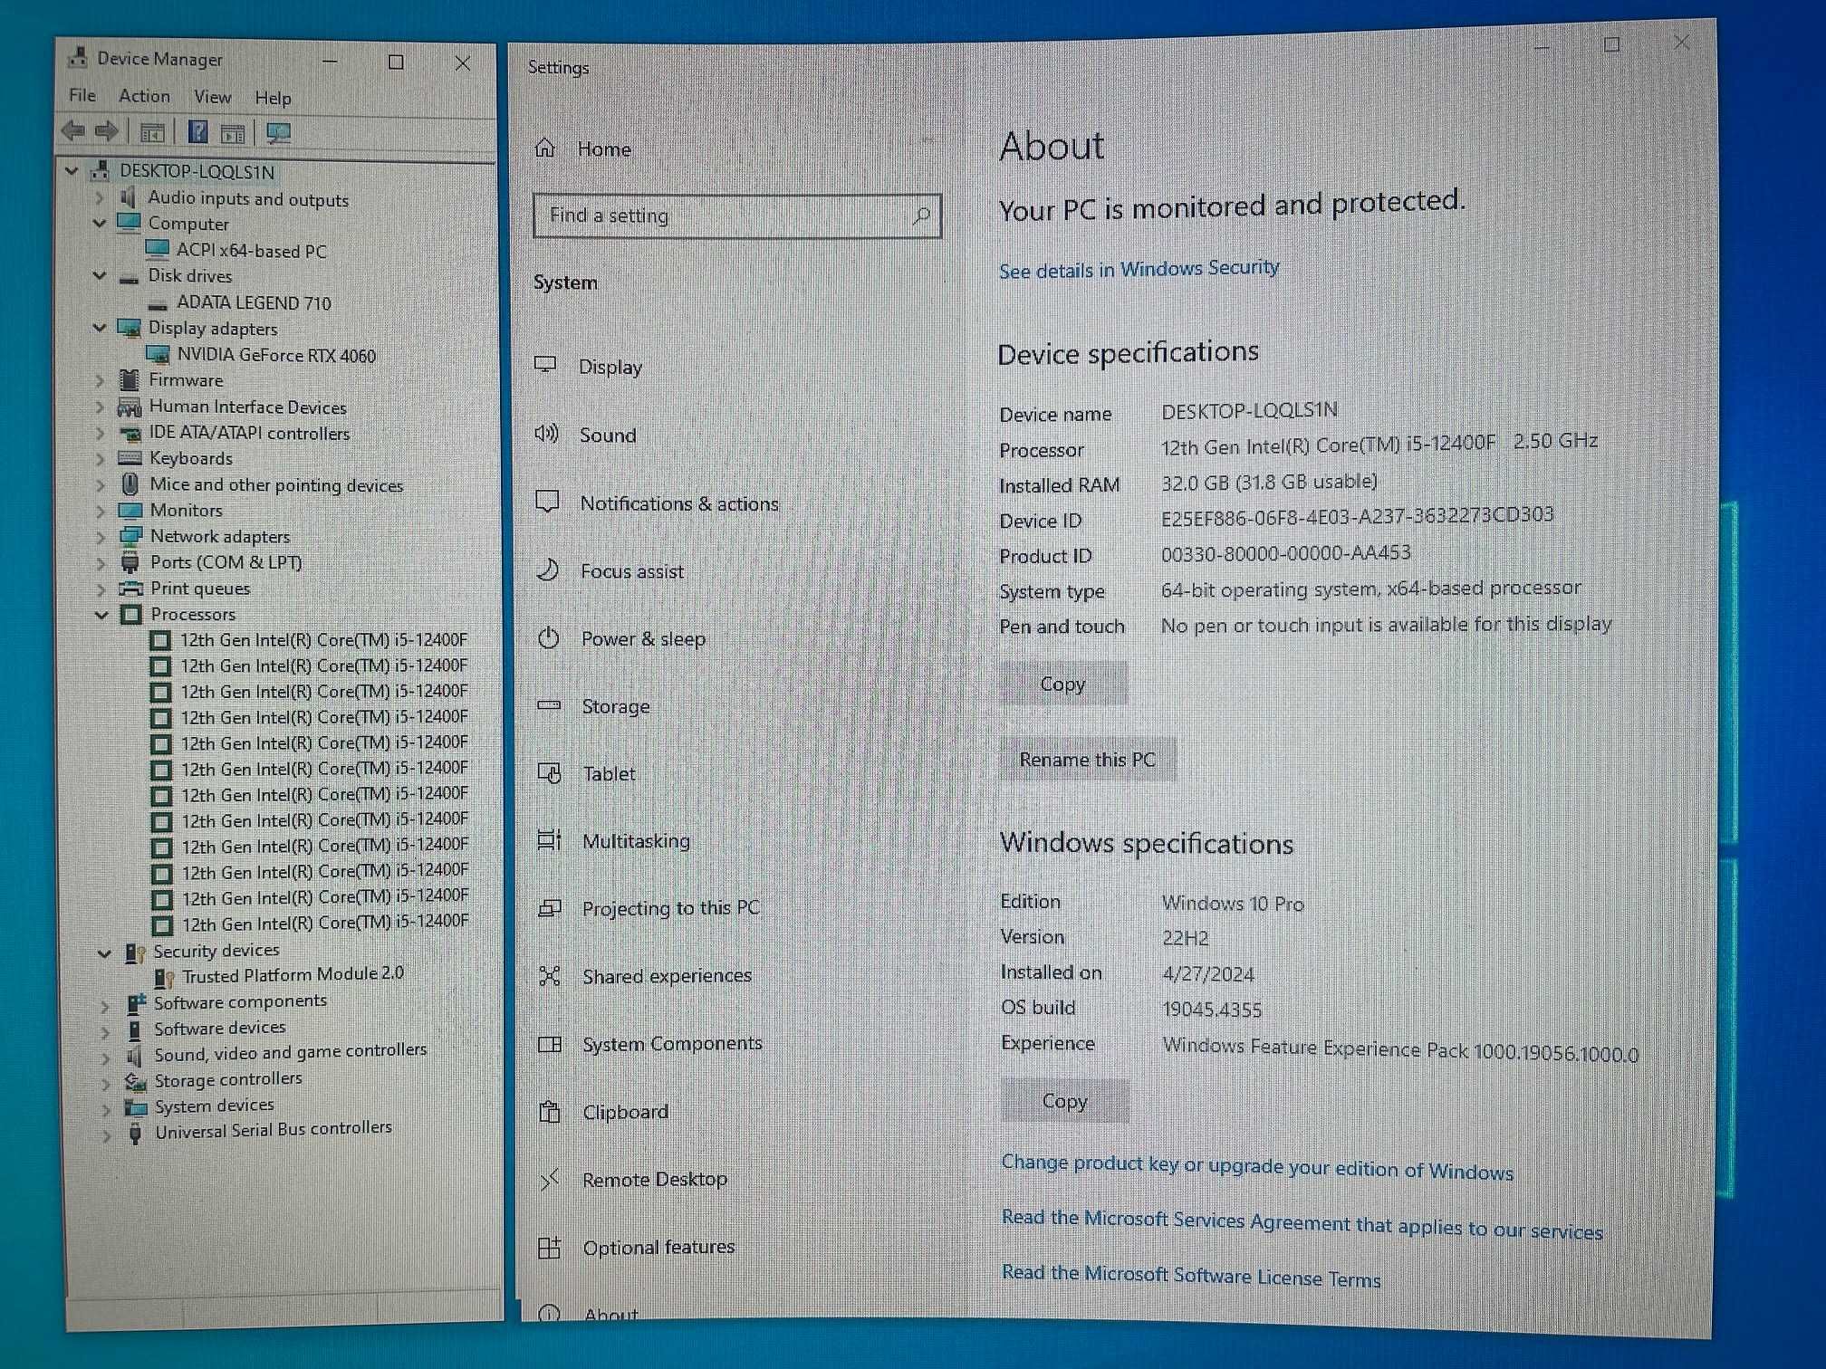Click the Device Manager back navigation arrow
Image resolution: width=1826 pixels, height=1369 pixels.
76,132
